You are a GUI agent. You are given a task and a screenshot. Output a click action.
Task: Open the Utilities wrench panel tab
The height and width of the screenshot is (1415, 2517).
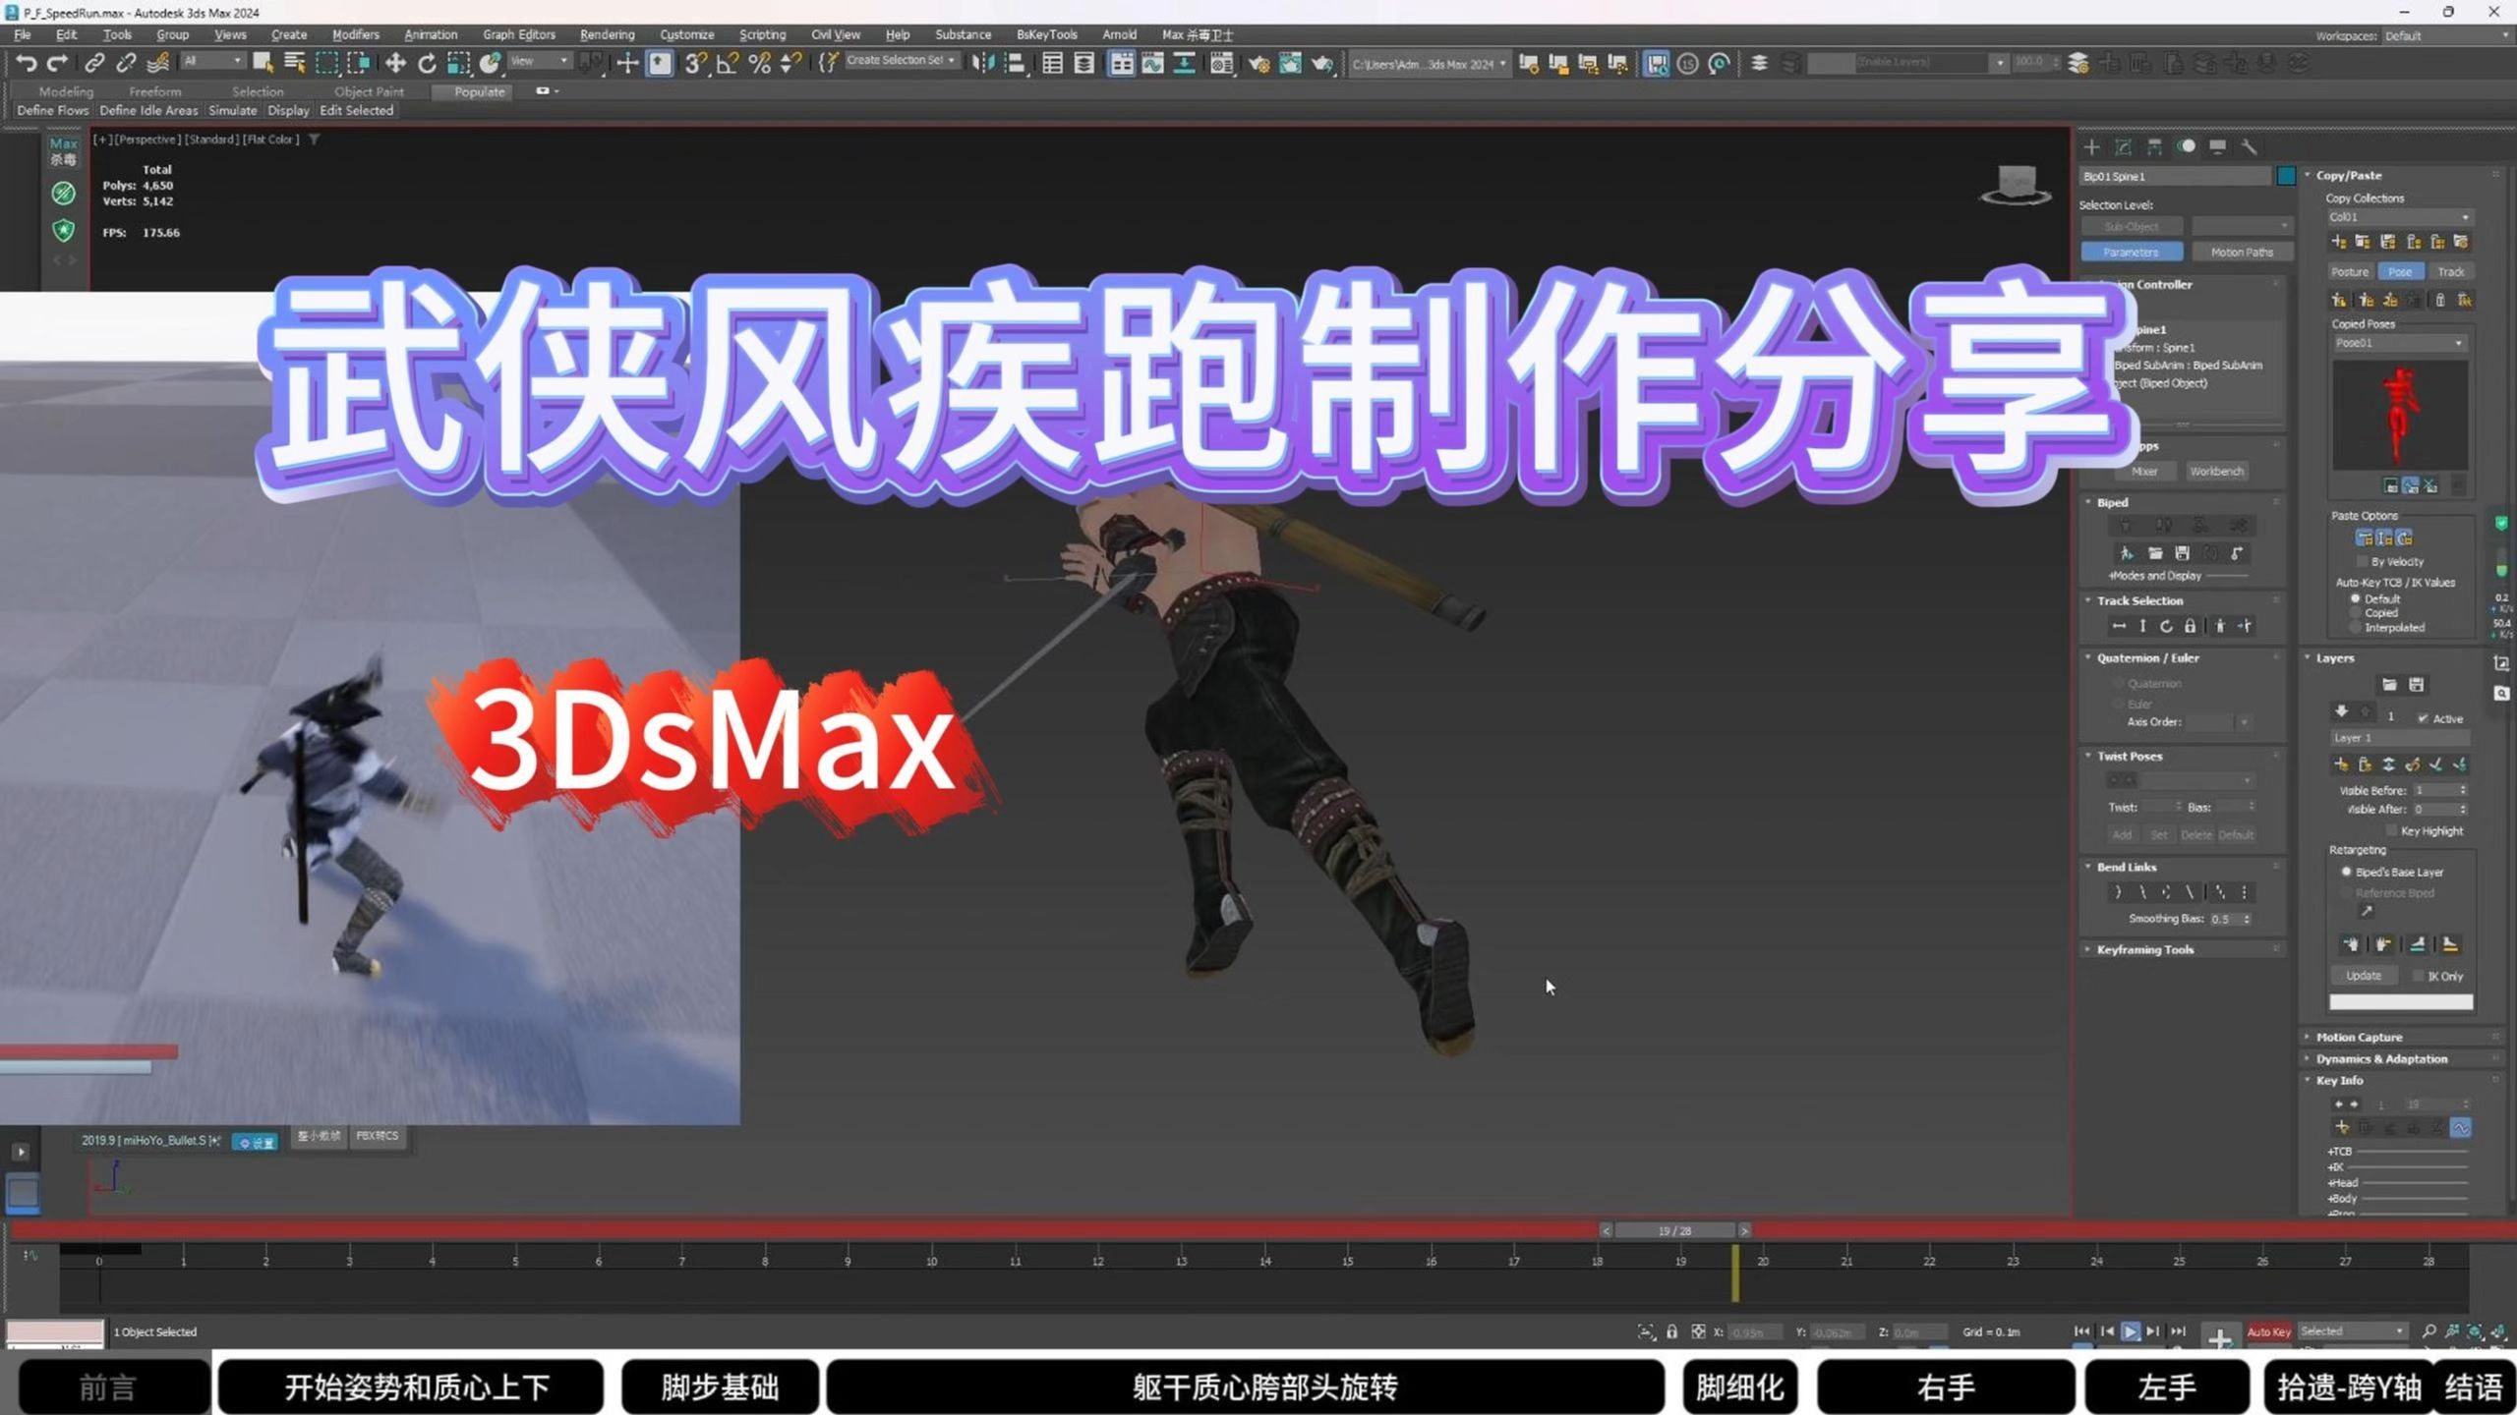[2250, 146]
